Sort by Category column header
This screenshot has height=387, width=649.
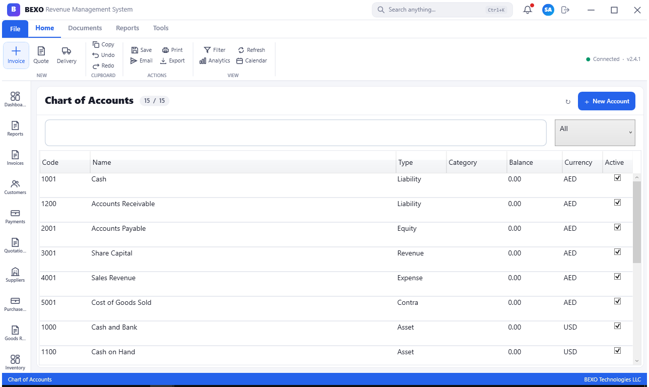477,162
